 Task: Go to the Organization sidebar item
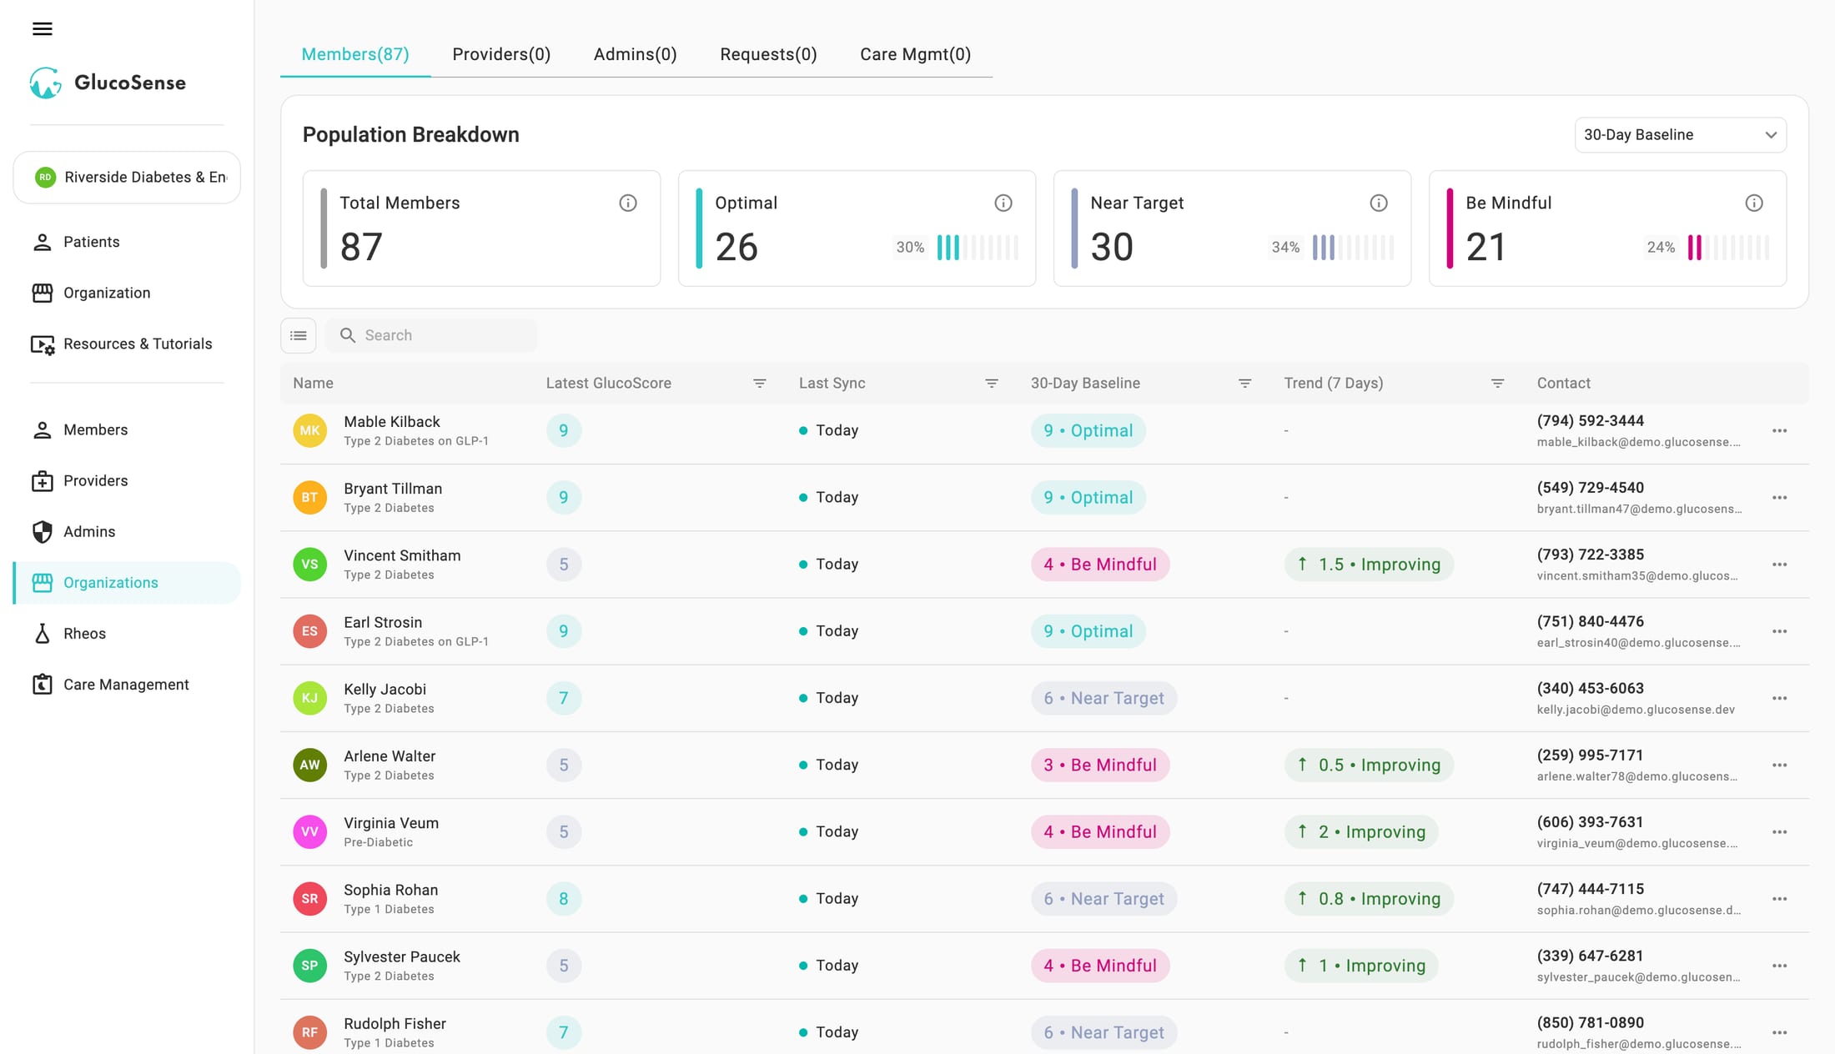[x=127, y=293]
